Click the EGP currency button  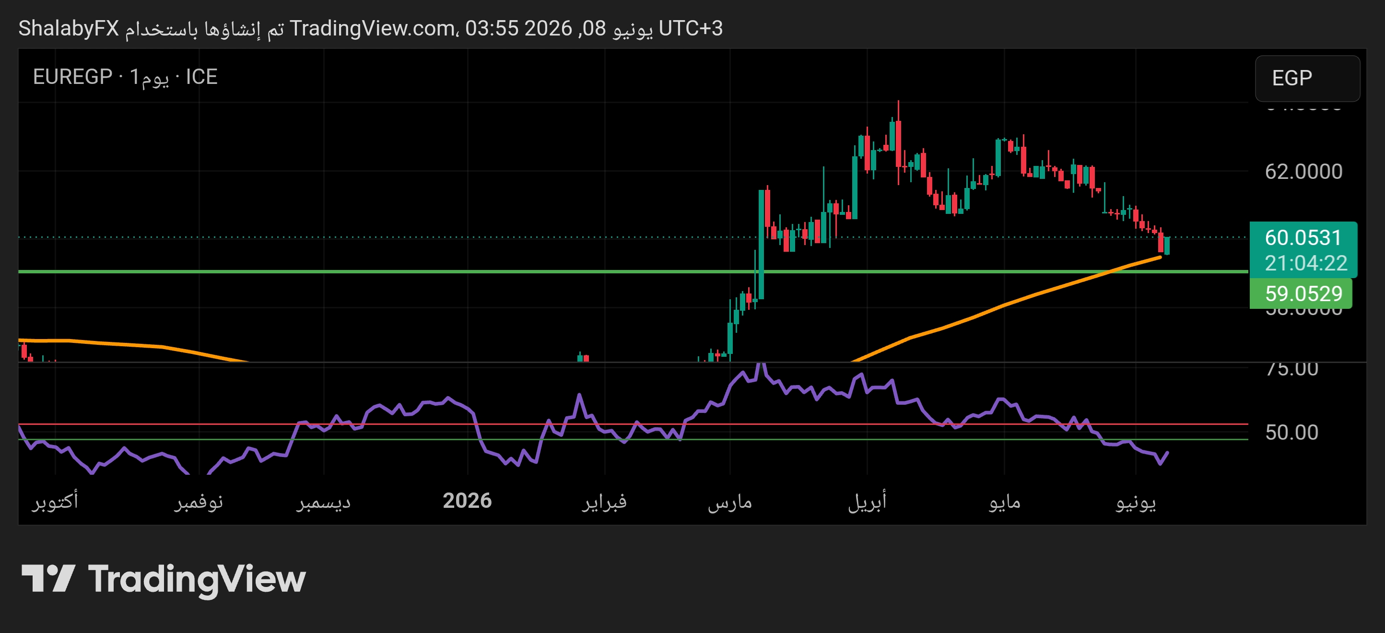[1307, 78]
